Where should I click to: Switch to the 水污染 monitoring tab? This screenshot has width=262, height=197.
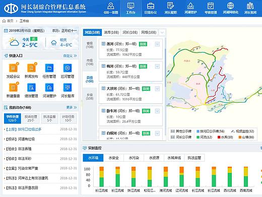pos(134,158)
